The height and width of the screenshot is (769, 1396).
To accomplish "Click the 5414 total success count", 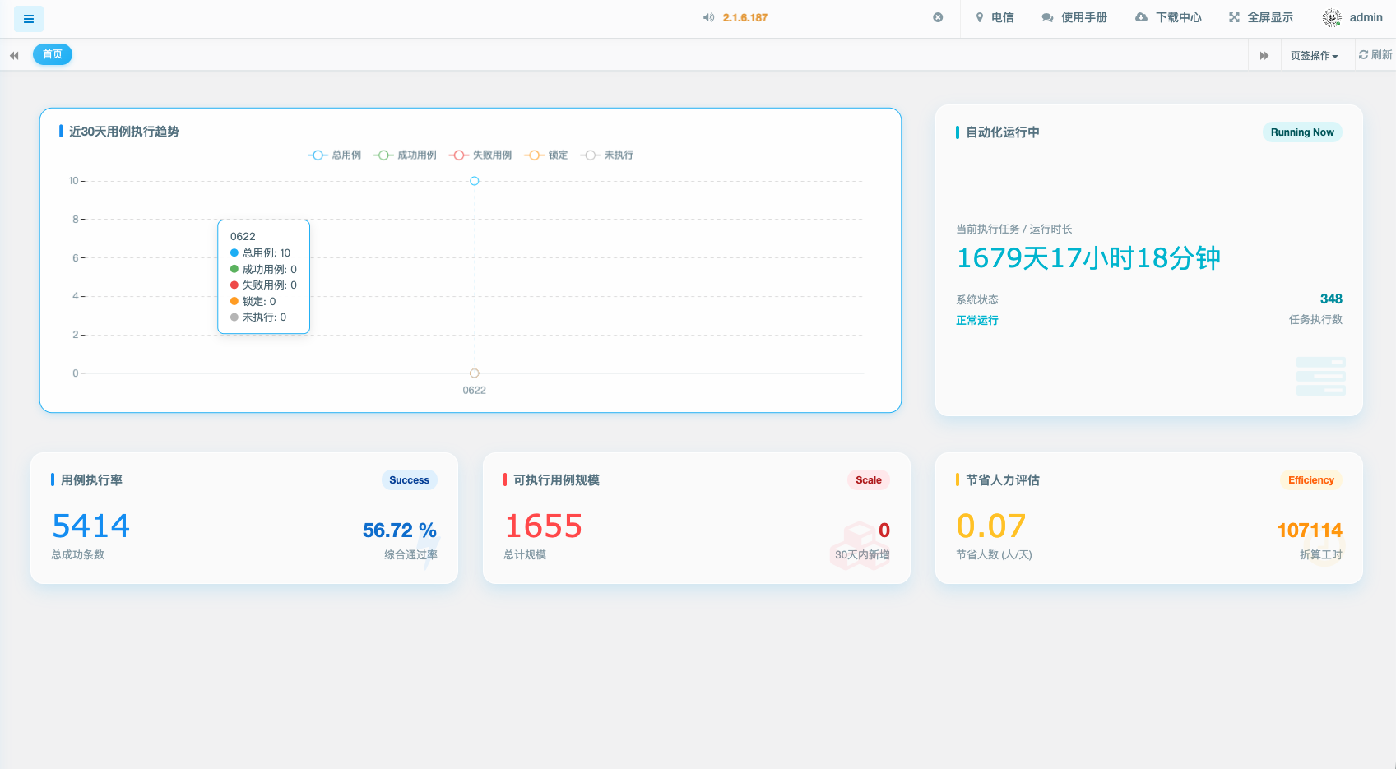I will [x=91, y=526].
